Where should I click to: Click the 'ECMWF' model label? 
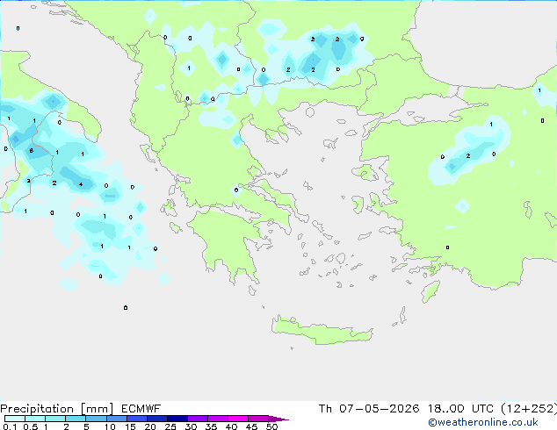coord(141,409)
